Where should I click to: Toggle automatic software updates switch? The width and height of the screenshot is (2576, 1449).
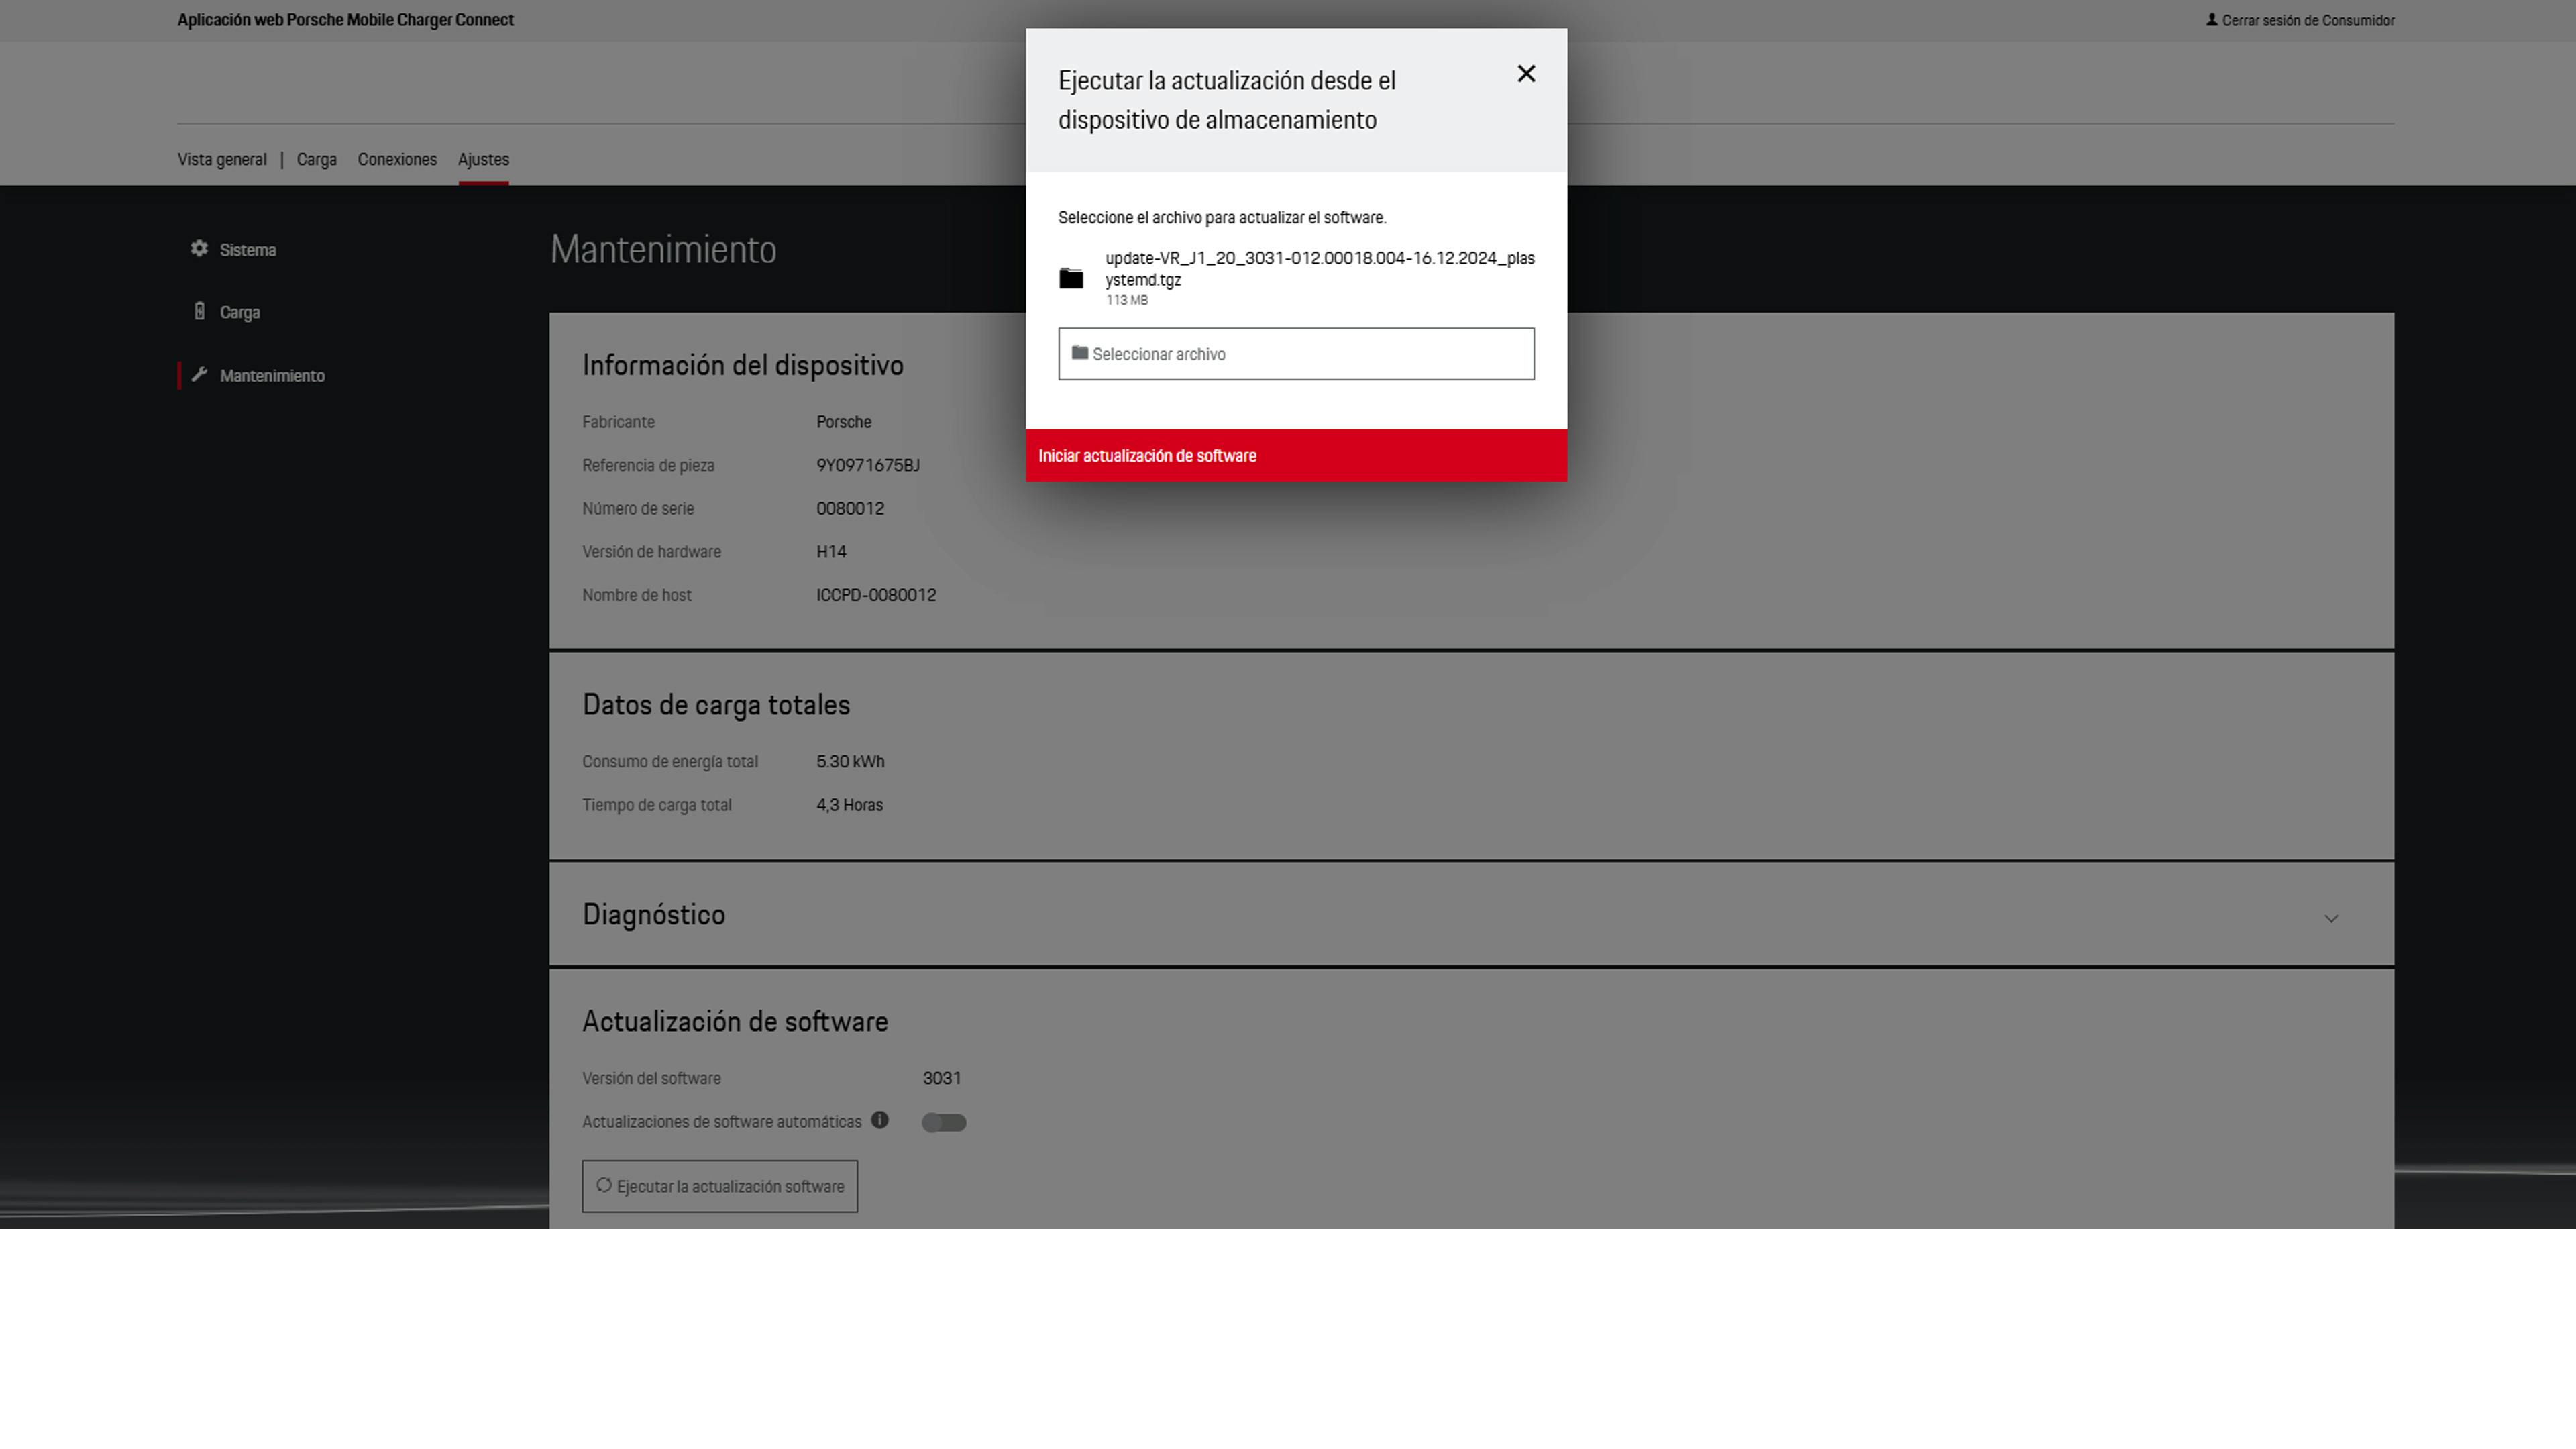[x=944, y=1123]
